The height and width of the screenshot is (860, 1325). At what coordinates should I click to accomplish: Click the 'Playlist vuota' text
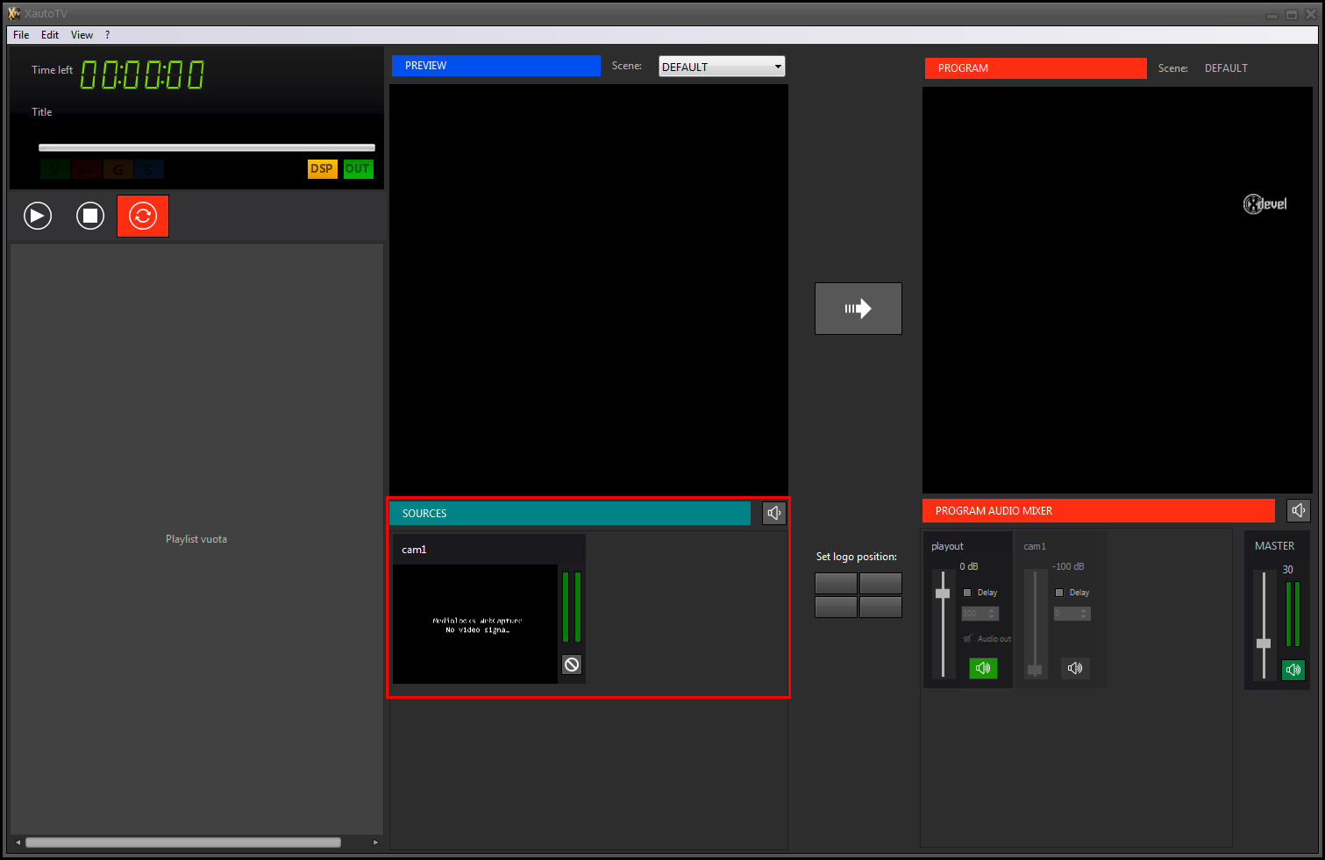(196, 539)
